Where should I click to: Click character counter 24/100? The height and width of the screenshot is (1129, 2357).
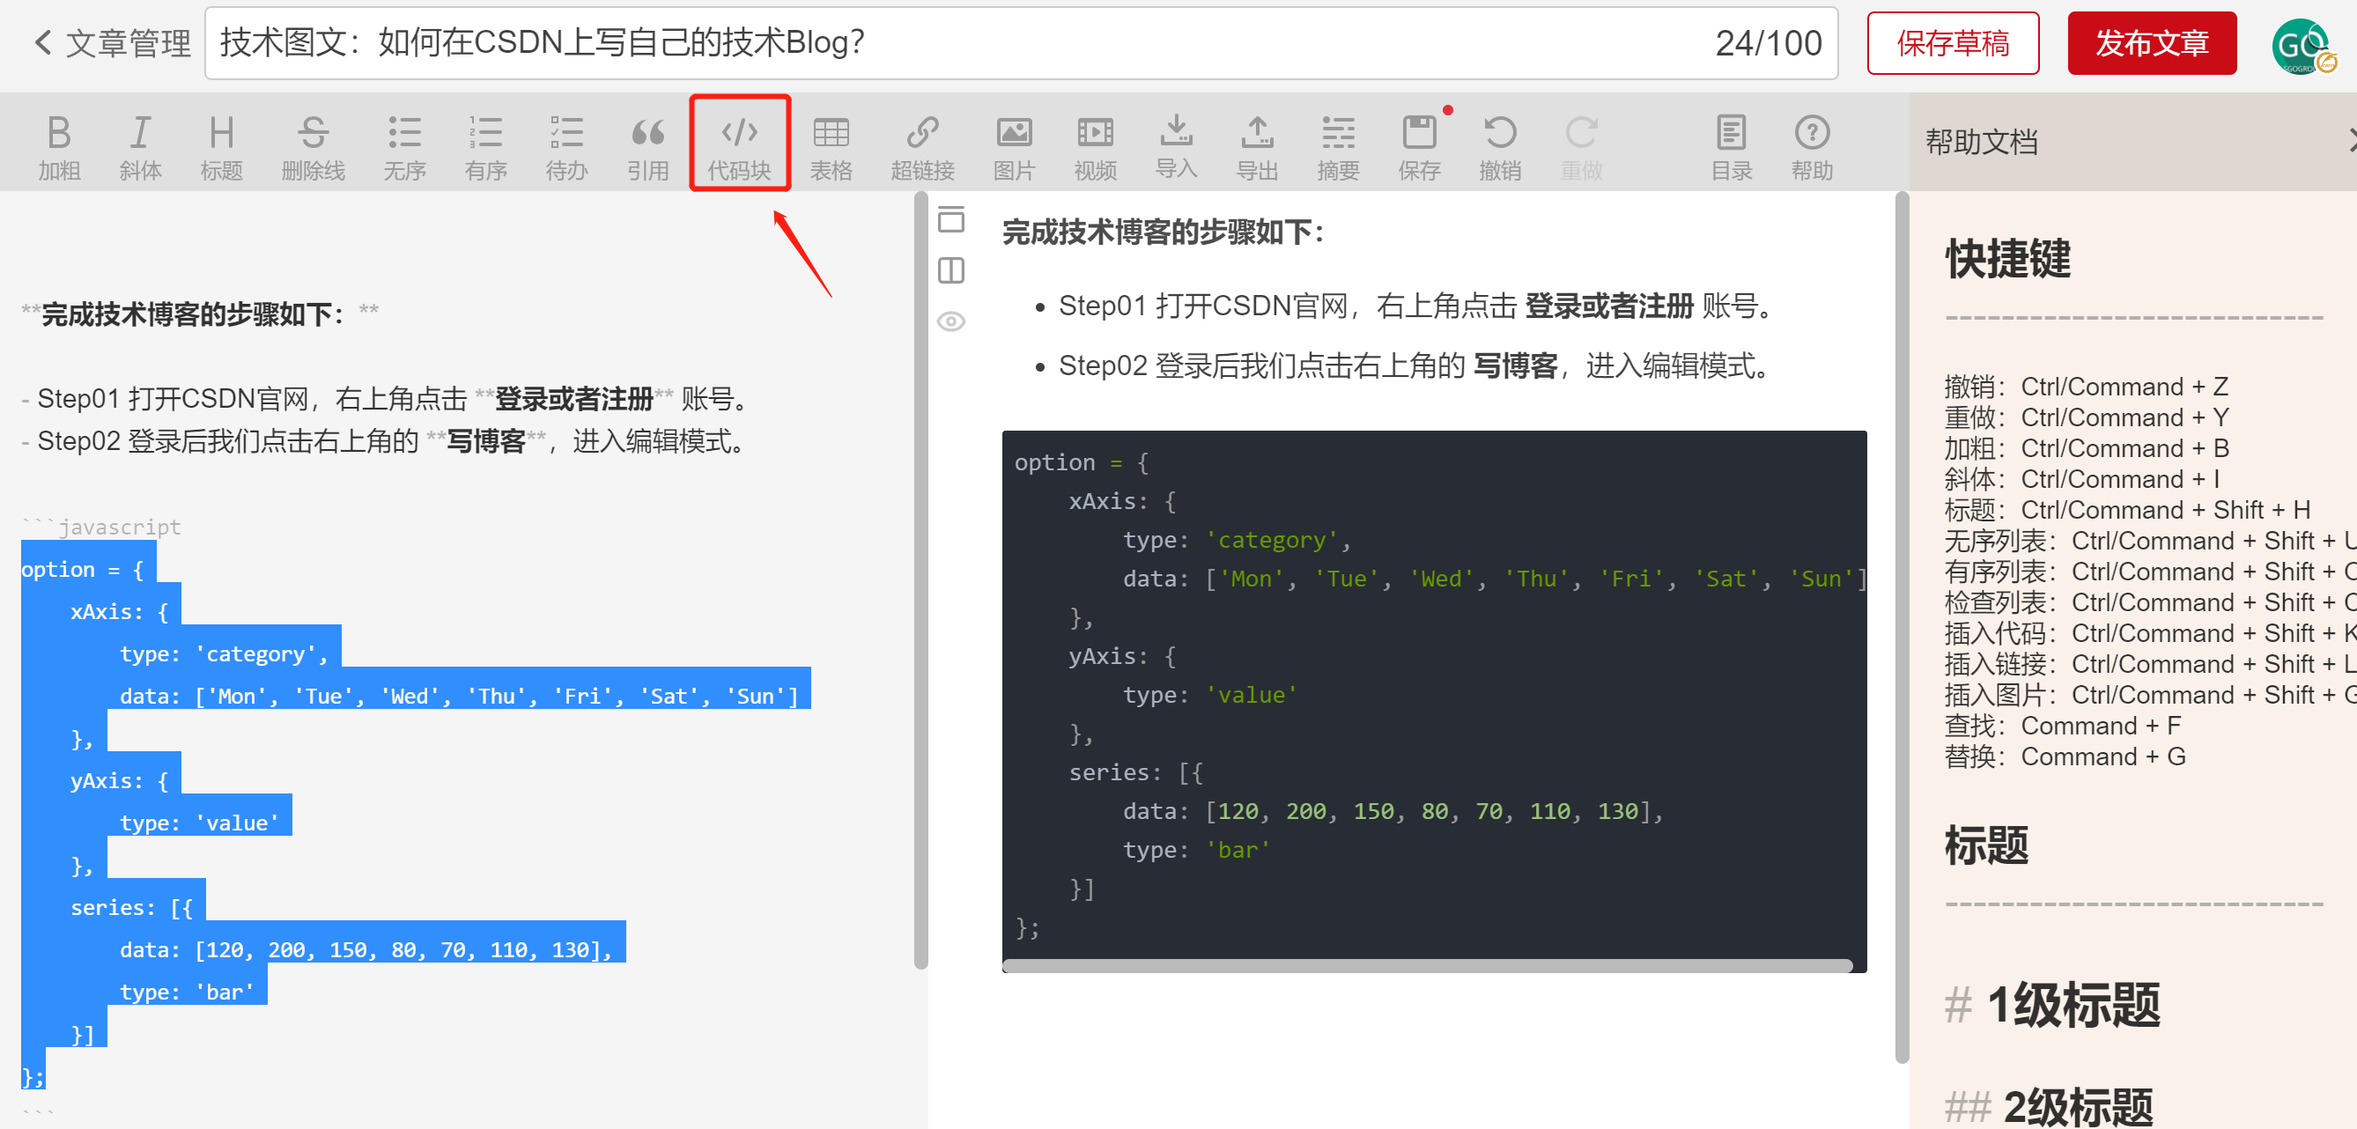1768,43
